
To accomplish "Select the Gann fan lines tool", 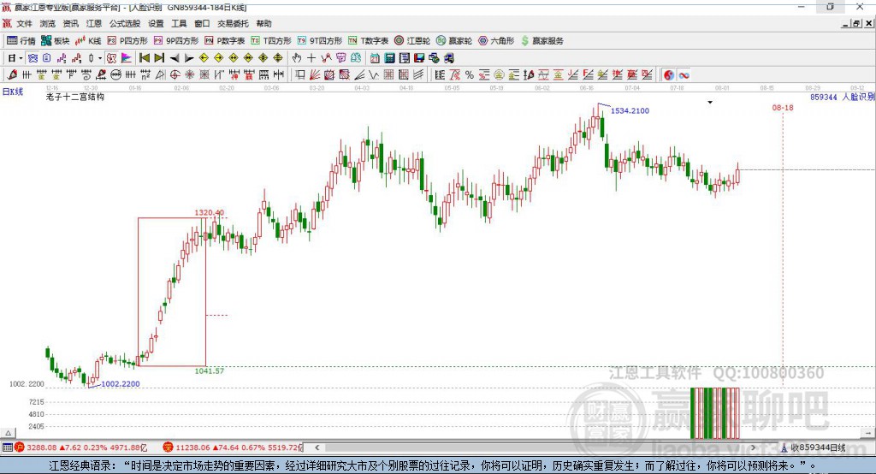I will pyautogui.click(x=315, y=75).
